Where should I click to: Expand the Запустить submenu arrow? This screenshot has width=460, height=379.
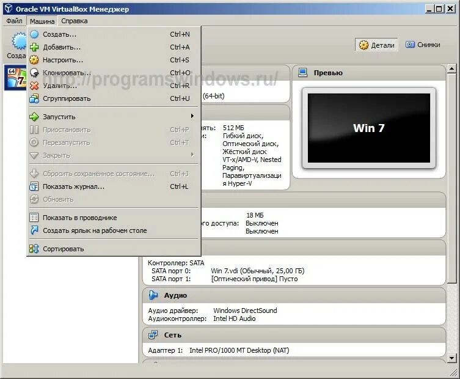pos(192,116)
